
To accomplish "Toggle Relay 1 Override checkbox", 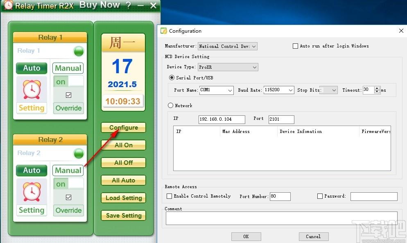I will (x=68, y=95).
